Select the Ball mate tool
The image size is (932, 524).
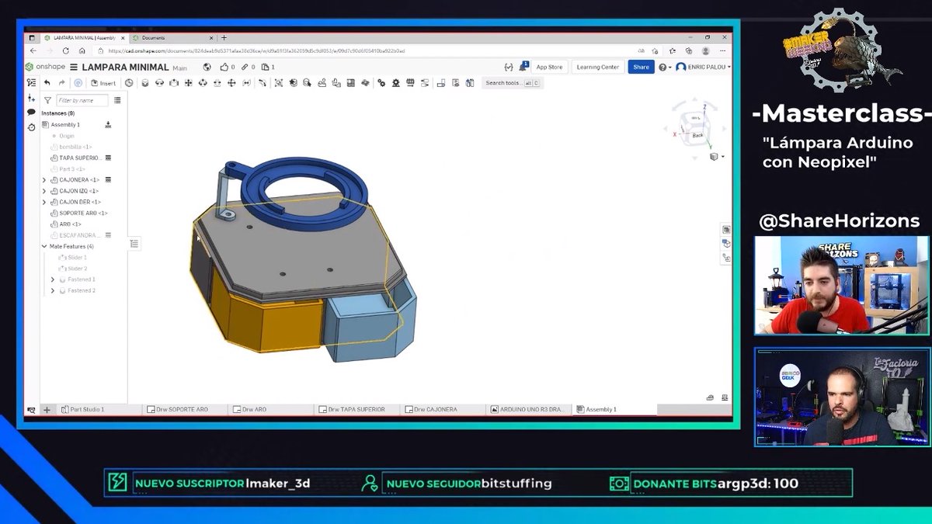tap(231, 83)
